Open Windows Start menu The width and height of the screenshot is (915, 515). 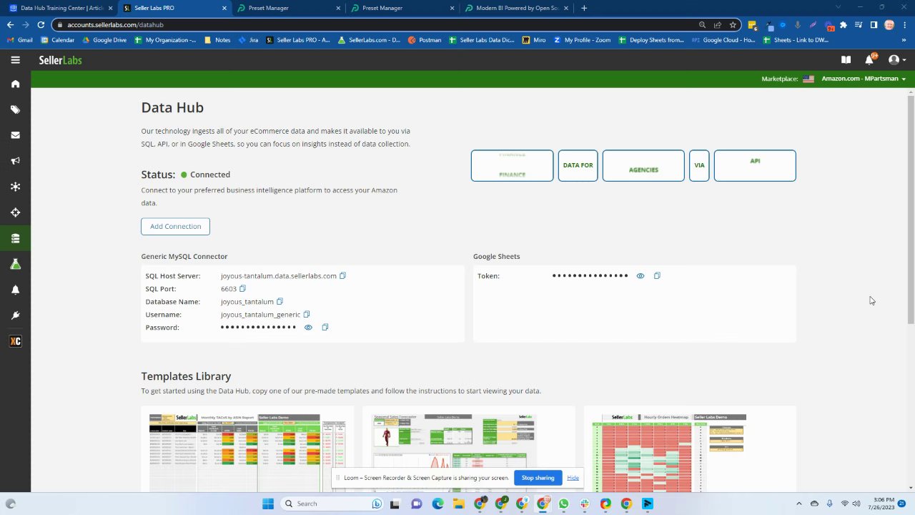point(267,504)
